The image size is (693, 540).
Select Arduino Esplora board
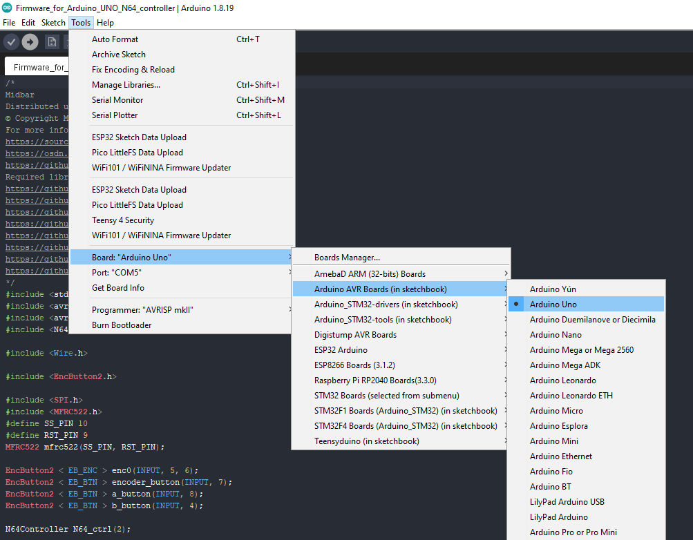(586, 426)
